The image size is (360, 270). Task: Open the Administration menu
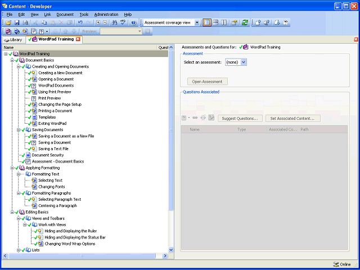106,15
